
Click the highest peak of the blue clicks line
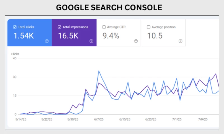[x=99, y=71]
